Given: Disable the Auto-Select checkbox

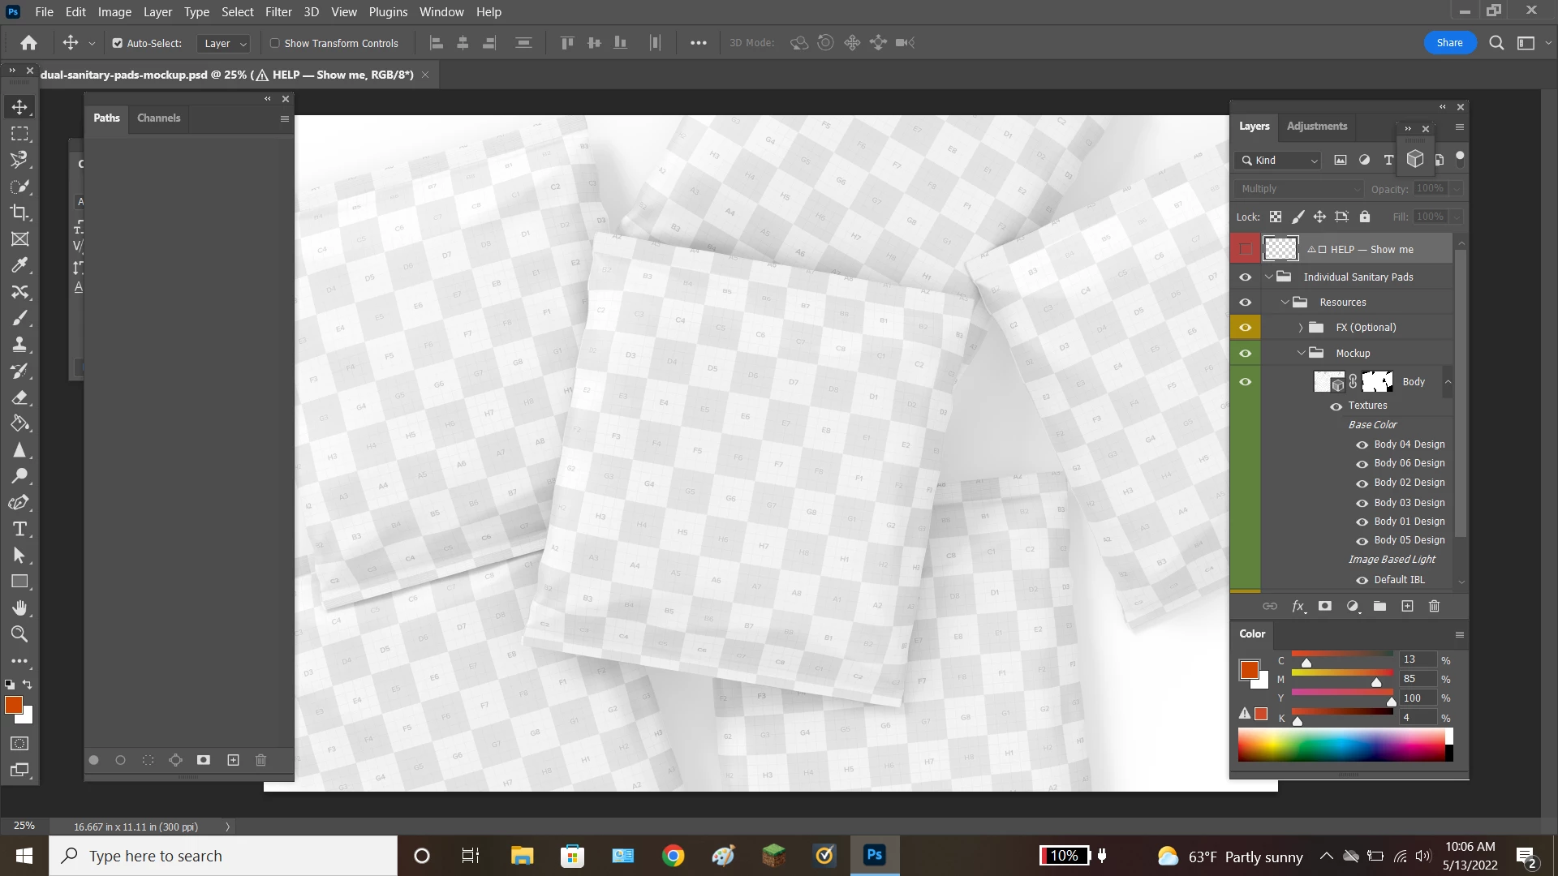Looking at the screenshot, I should [118, 43].
